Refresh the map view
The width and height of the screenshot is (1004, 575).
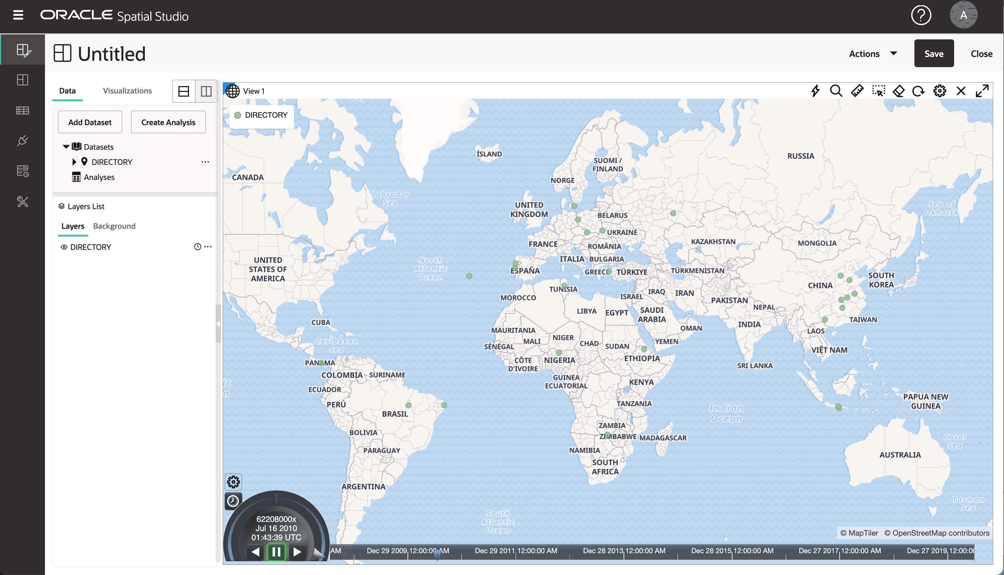(x=918, y=91)
